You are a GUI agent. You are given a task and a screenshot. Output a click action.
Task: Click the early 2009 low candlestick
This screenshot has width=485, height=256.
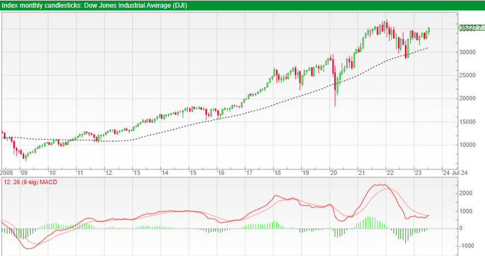[26, 157]
